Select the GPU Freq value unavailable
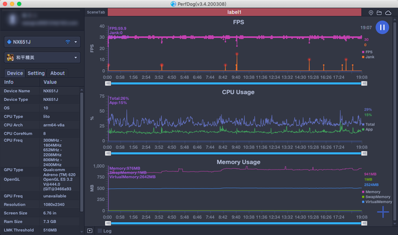 click(x=54, y=196)
